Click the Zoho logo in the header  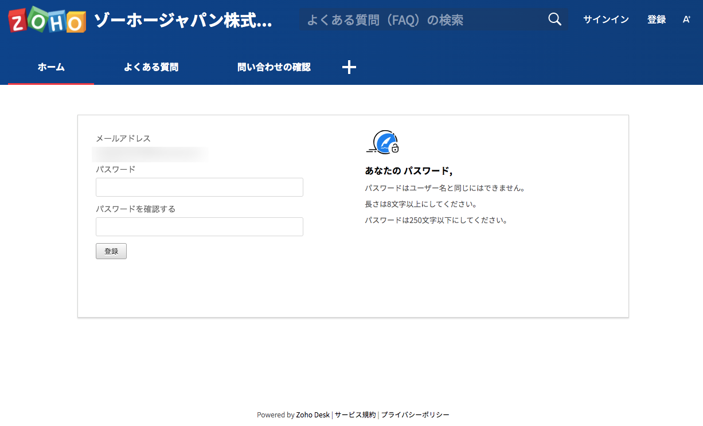pos(47,21)
